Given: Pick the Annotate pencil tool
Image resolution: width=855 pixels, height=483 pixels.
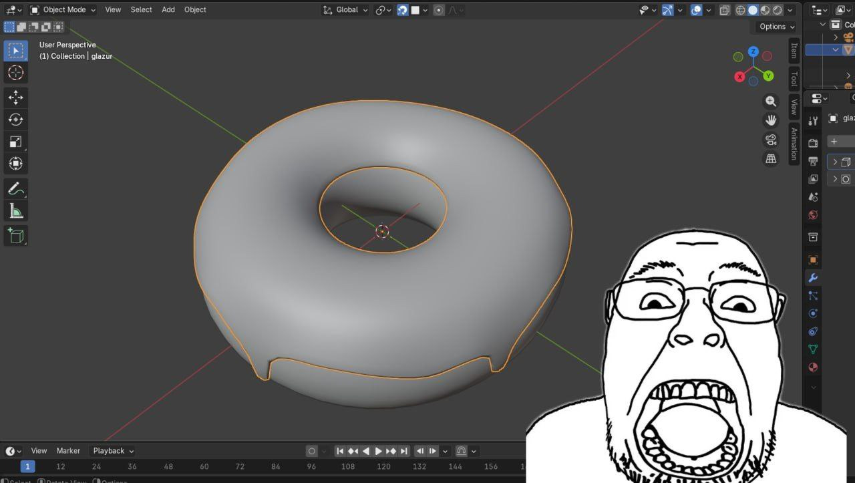Looking at the screenshot, I should pos(15,189).
